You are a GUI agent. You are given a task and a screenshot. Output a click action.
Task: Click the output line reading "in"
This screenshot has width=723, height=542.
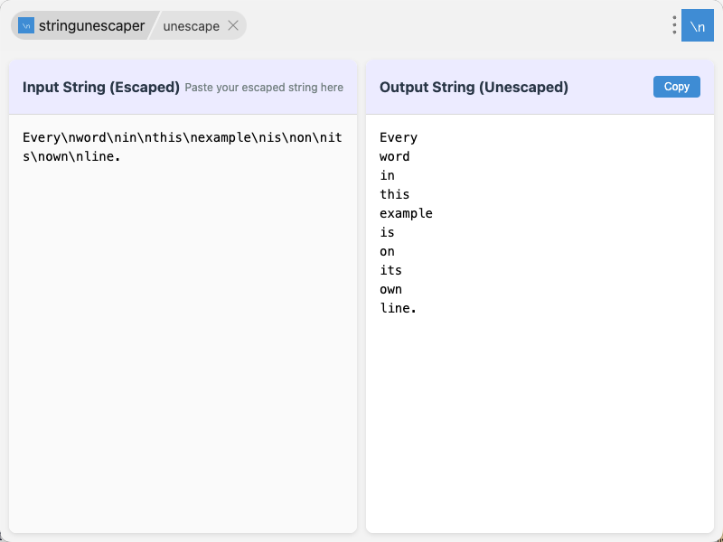pos(387,175)
